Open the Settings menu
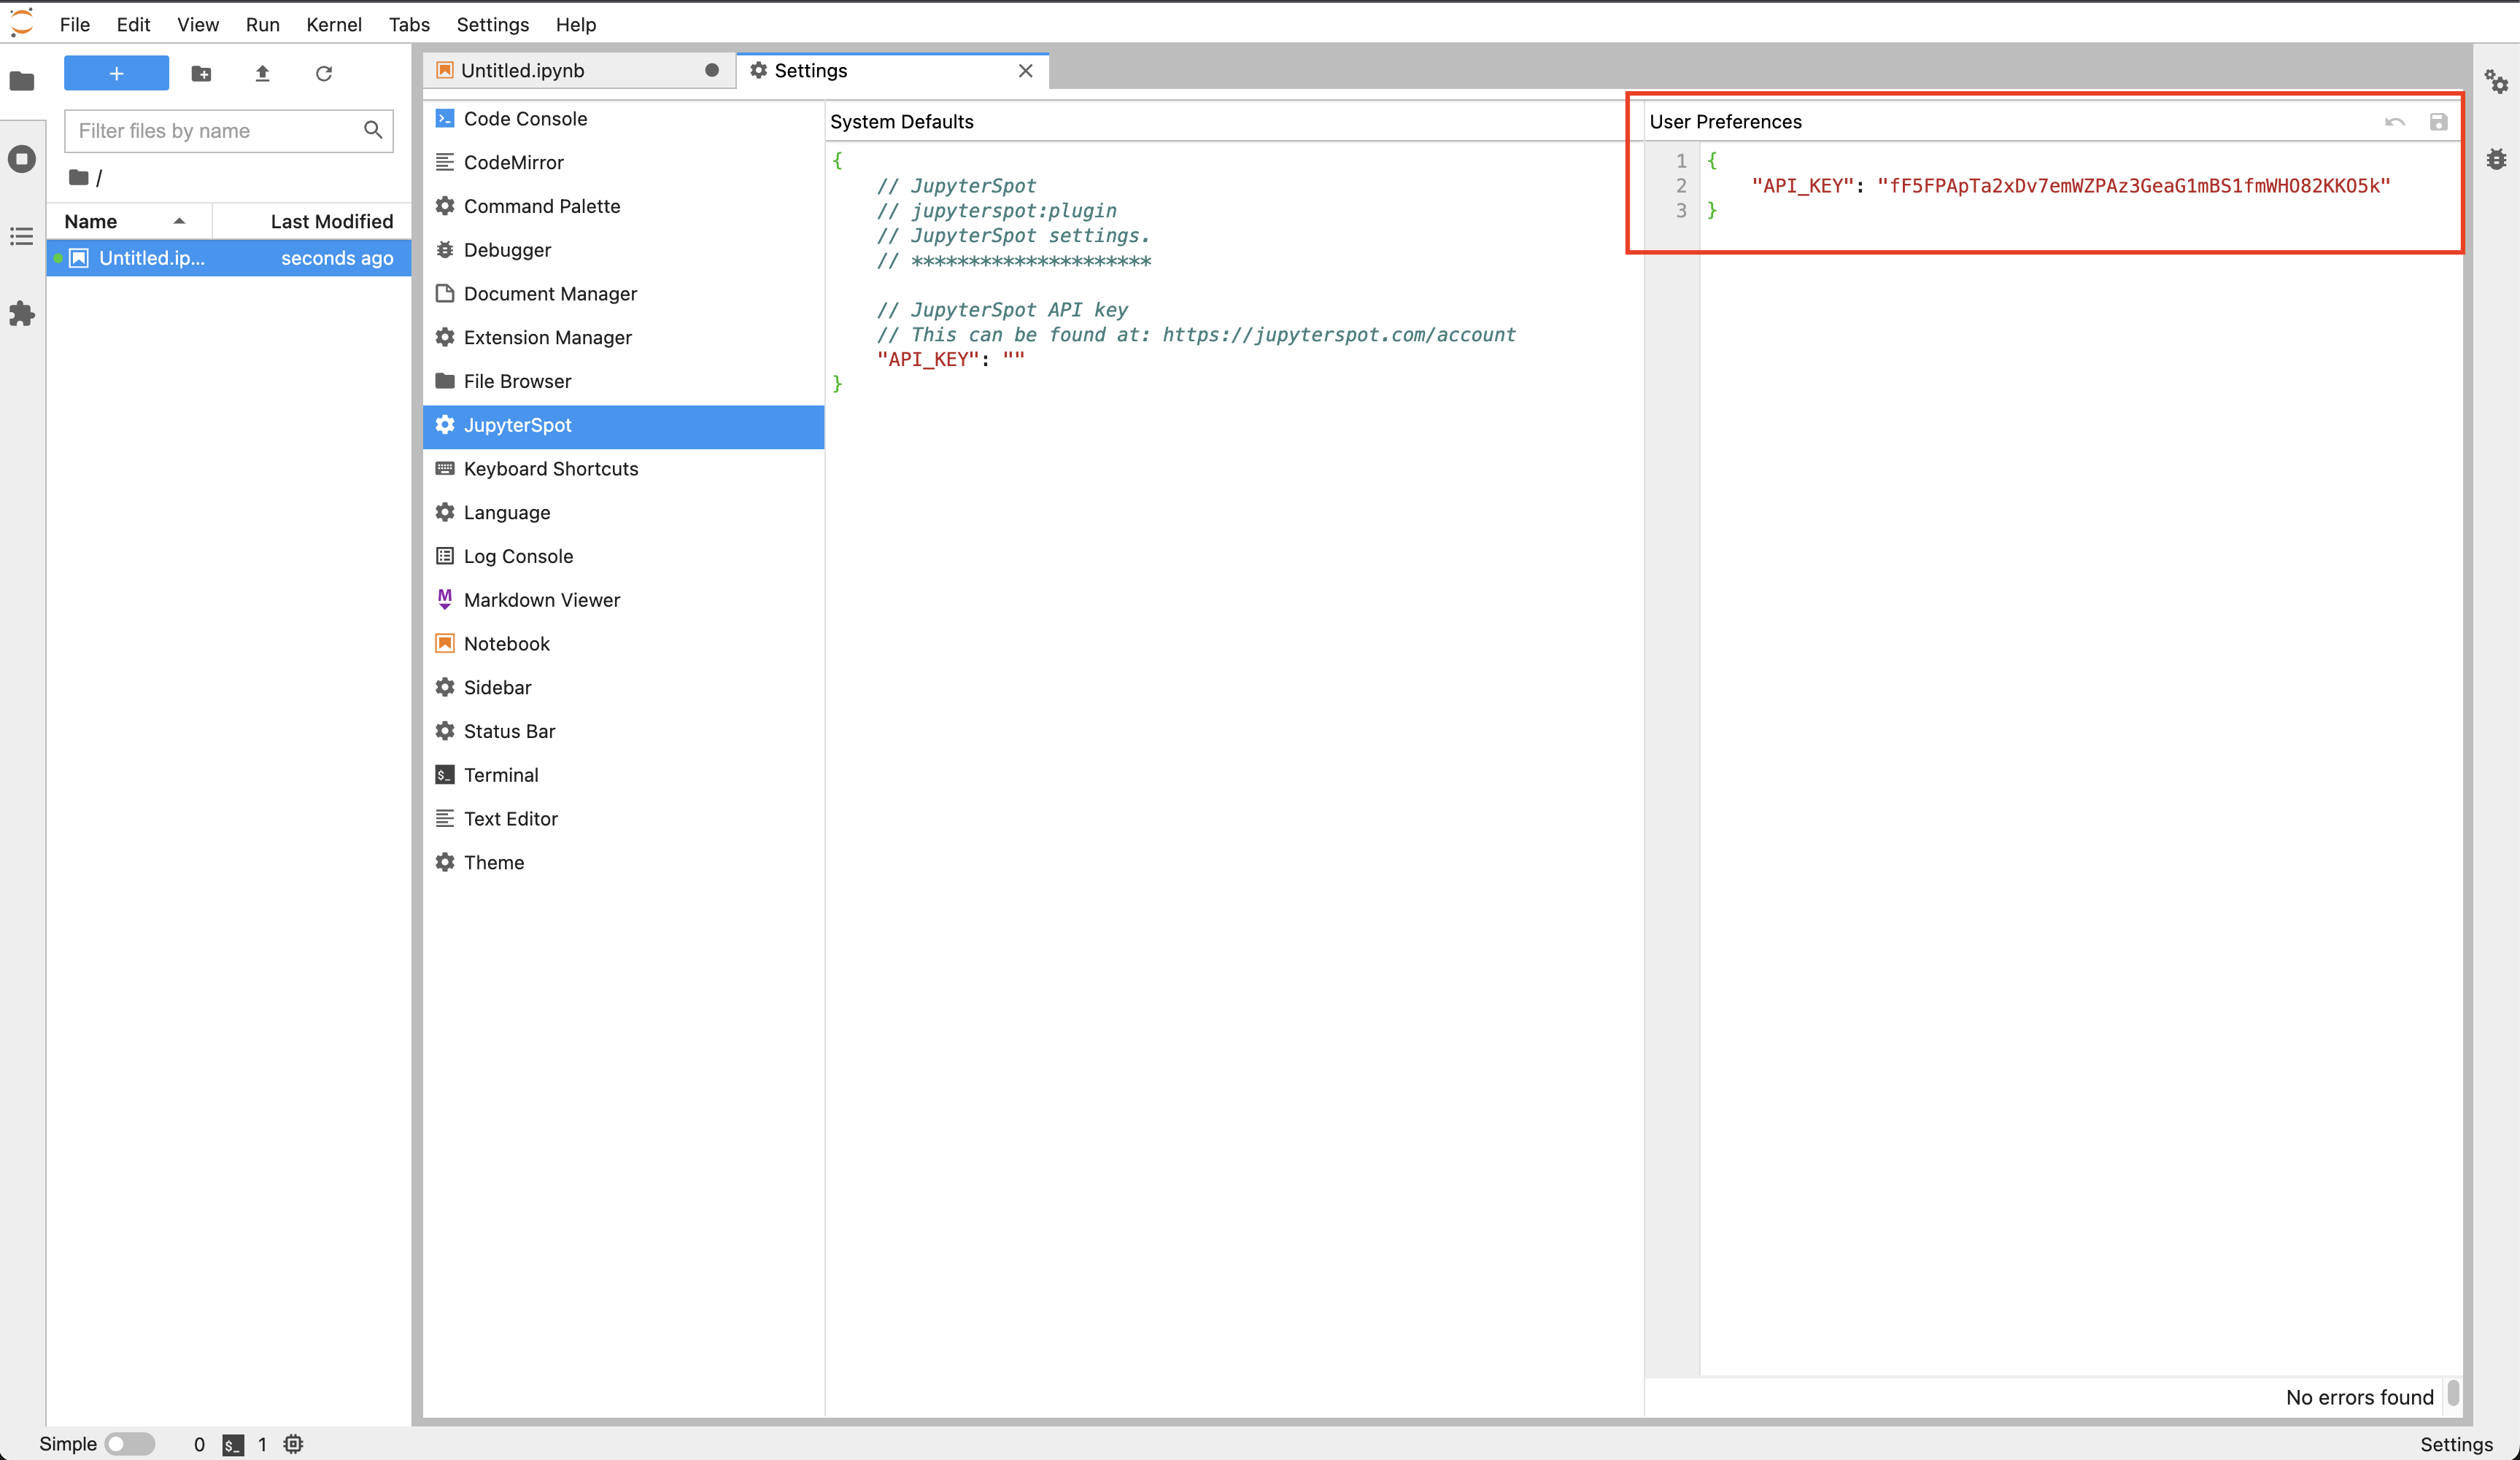The height and width of the screenshot is (1460, 2520). coord(493,24)
